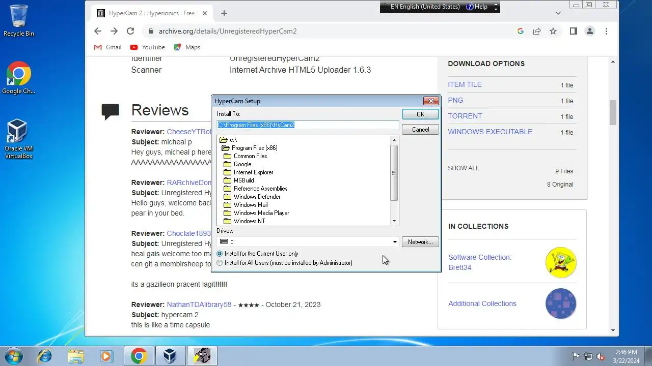This screenshot has width=652, height=366.
Task: Click the Google icon in the address bar
Action: (521, 31)
